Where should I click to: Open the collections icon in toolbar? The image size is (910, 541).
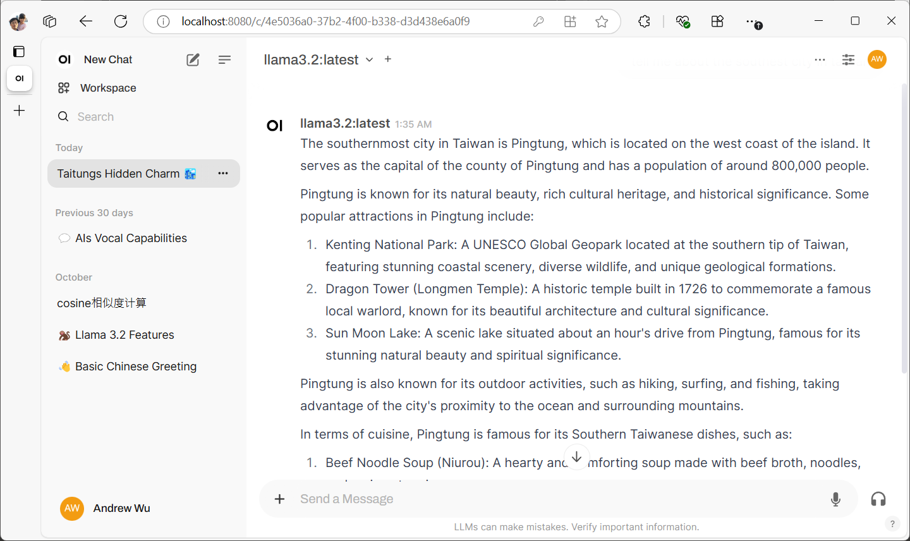pyautogui.click(x=717, y=21)
